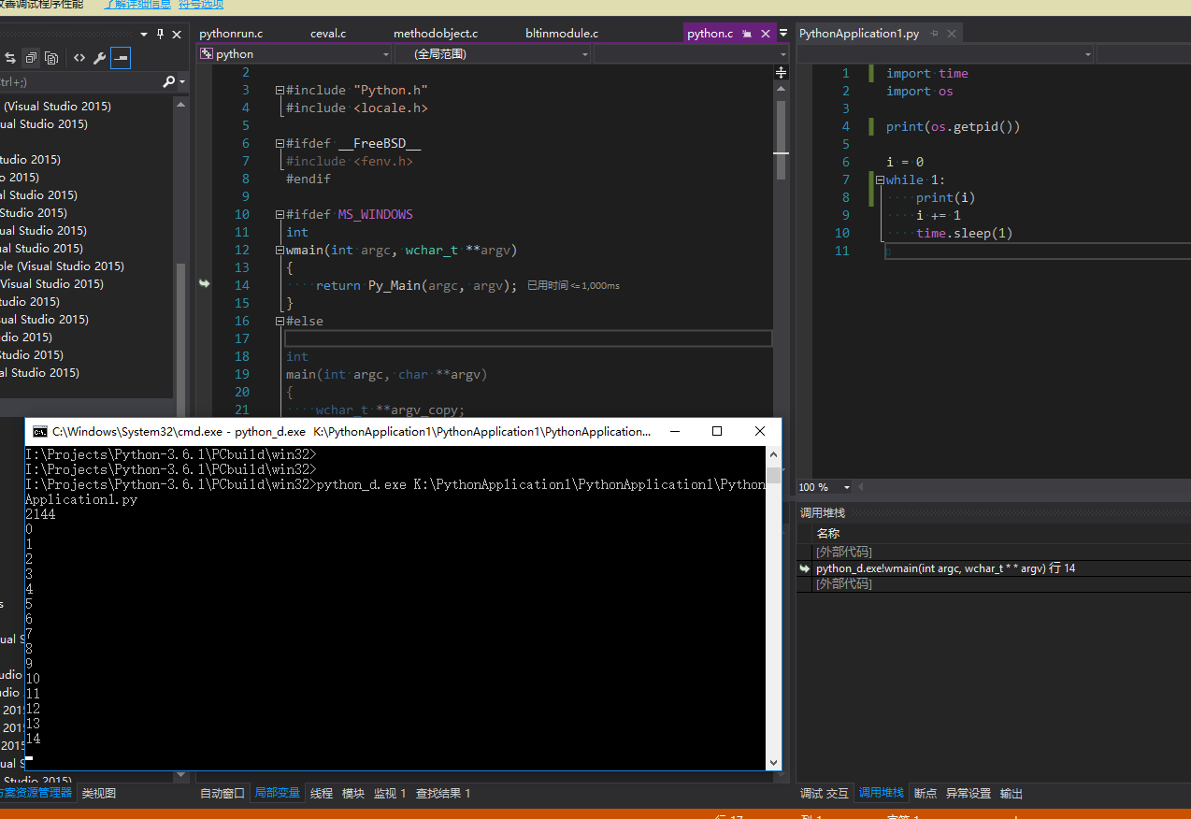Click the Sync with Active Document icon in Solution Explorer
This screenshot has width=1191, height=819.
[11, 57]
